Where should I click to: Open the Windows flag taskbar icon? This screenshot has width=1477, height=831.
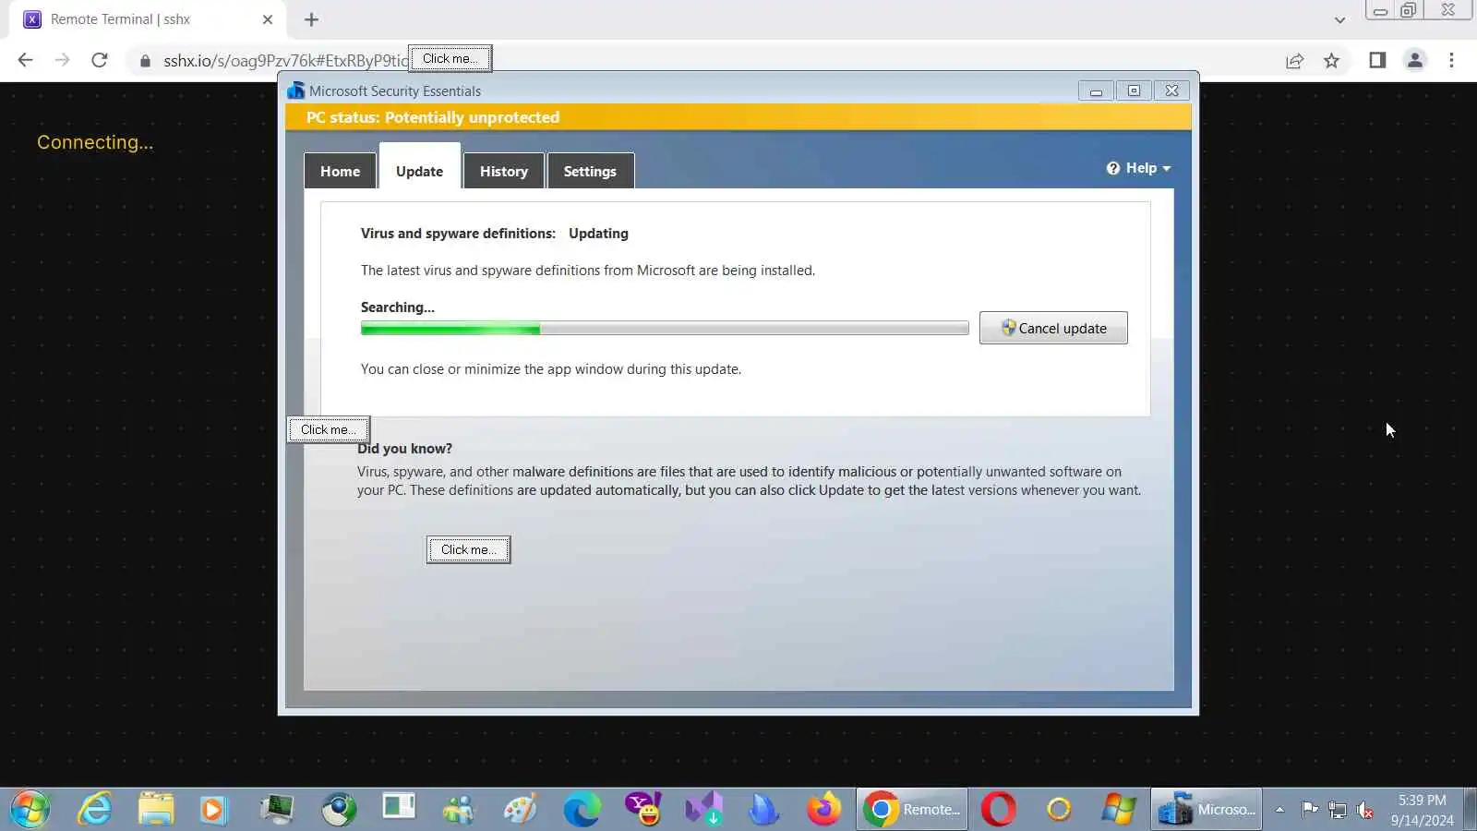pos(1119,810)
